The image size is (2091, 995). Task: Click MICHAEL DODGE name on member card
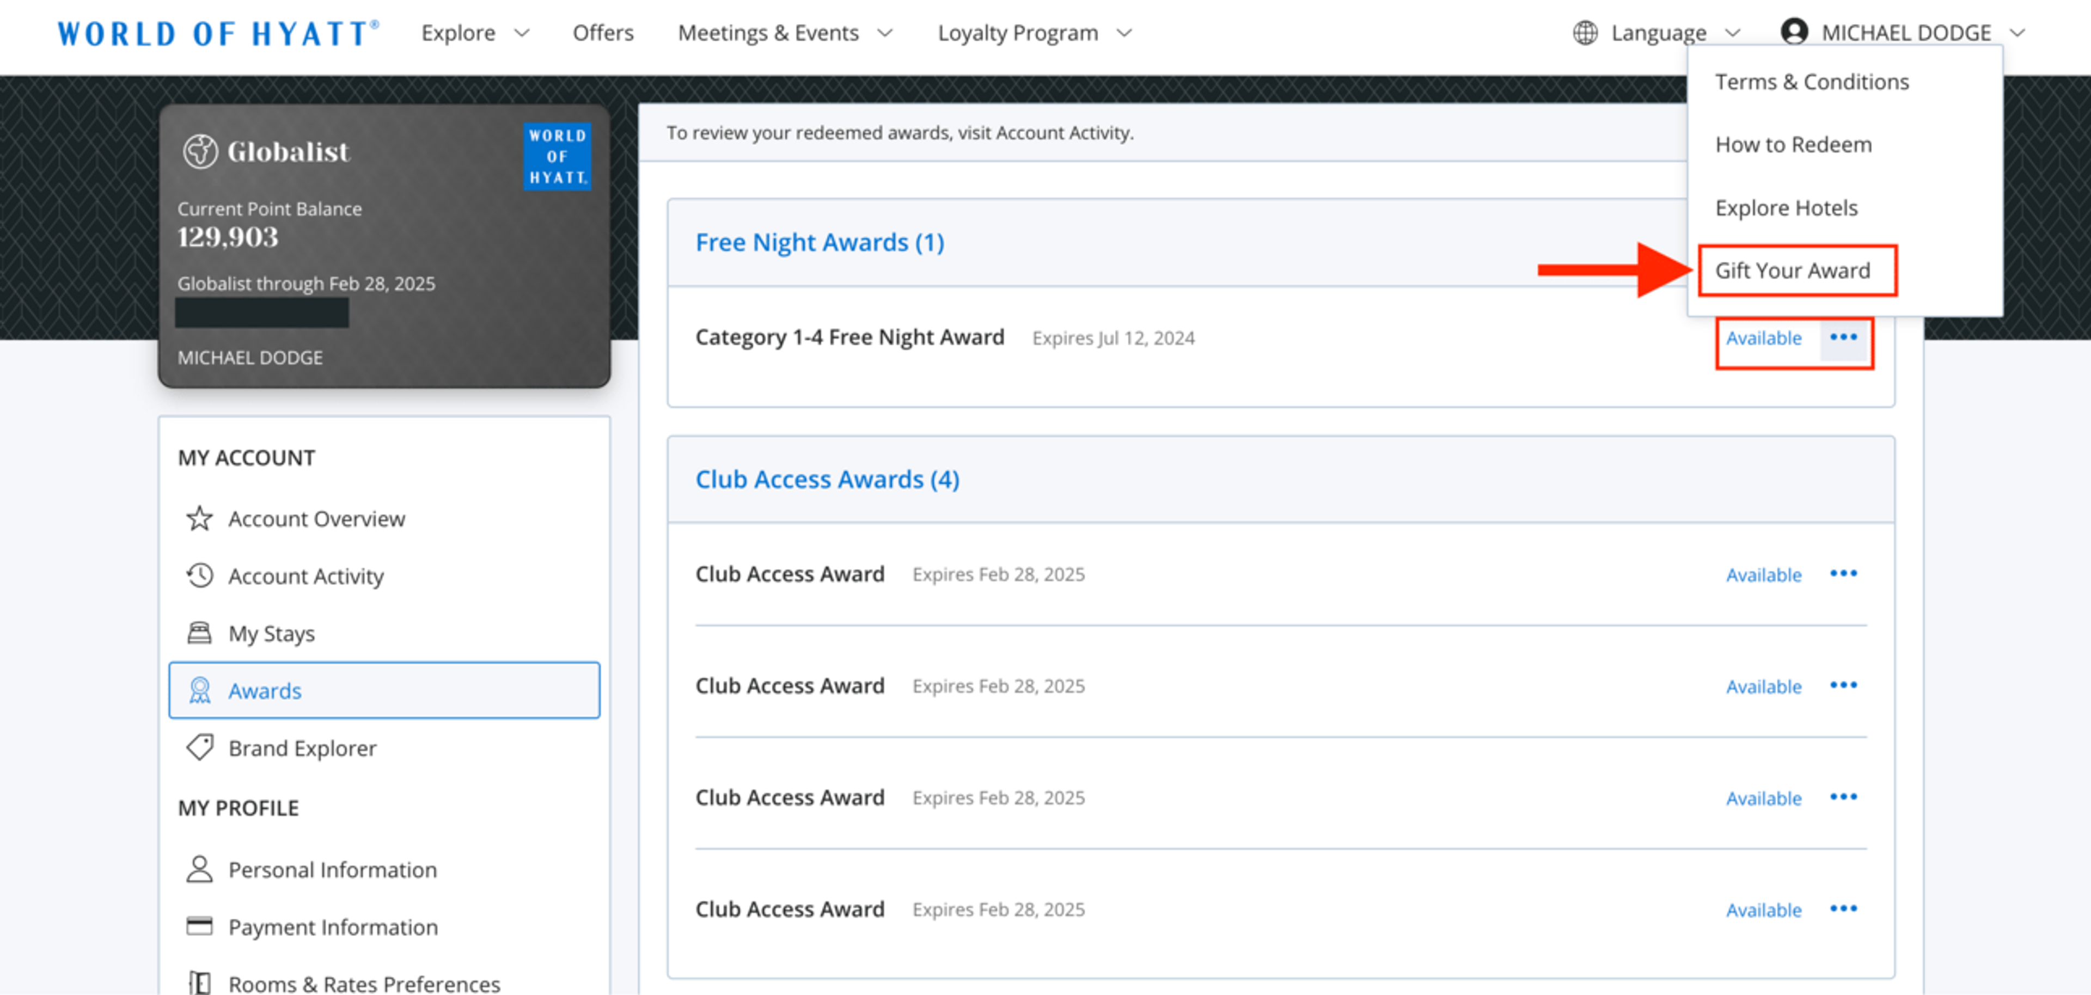coord(250,358)
